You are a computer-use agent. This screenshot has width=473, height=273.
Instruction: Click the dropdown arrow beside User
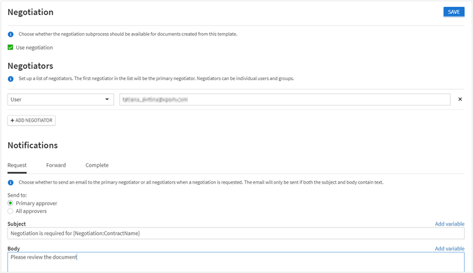[x=107, y=99]
